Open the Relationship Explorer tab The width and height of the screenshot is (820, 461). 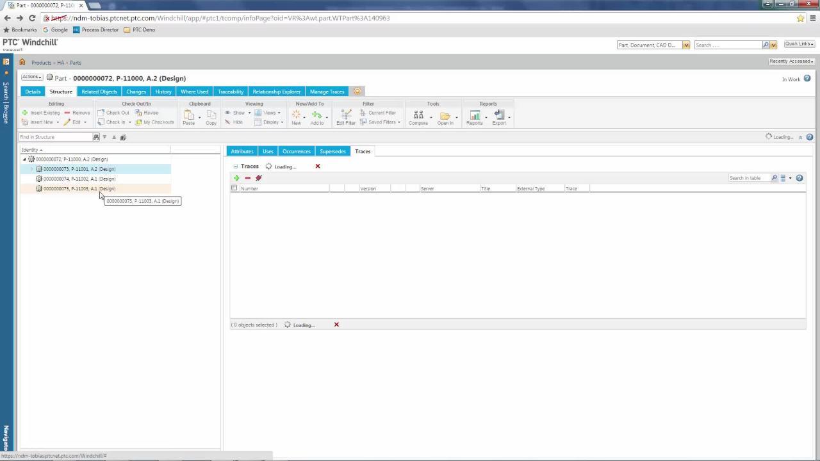pos(277,92)
